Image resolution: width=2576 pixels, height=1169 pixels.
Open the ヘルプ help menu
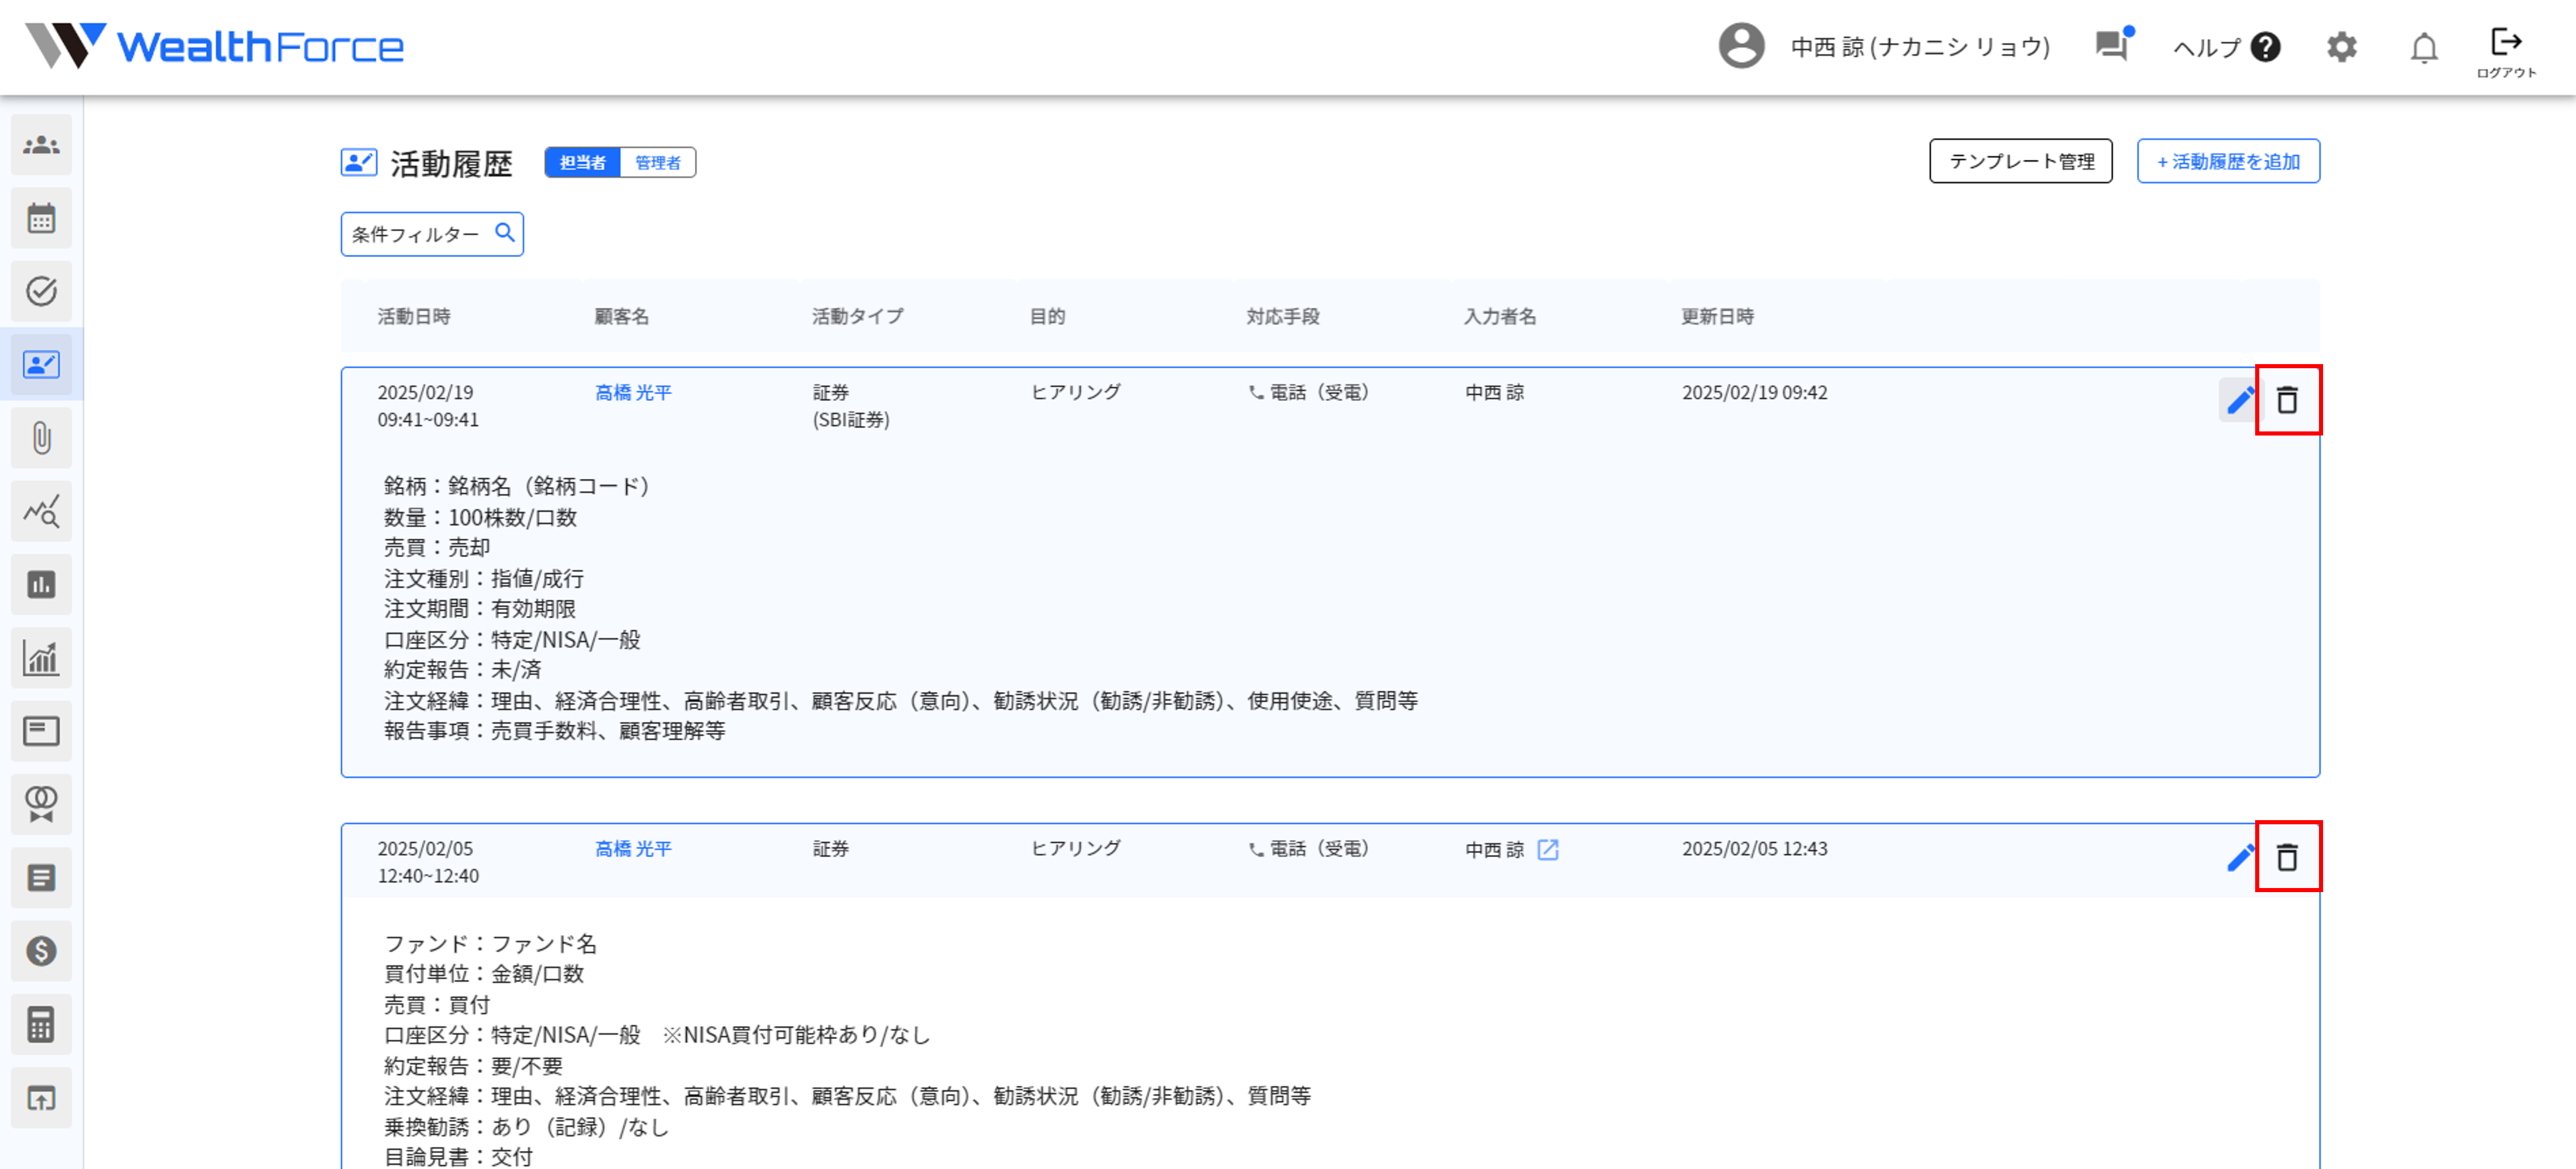(x=2226, y=47)
